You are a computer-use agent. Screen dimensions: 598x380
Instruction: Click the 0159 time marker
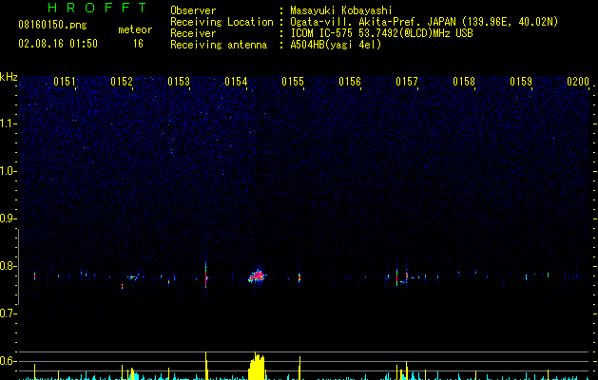coord(521,82)
